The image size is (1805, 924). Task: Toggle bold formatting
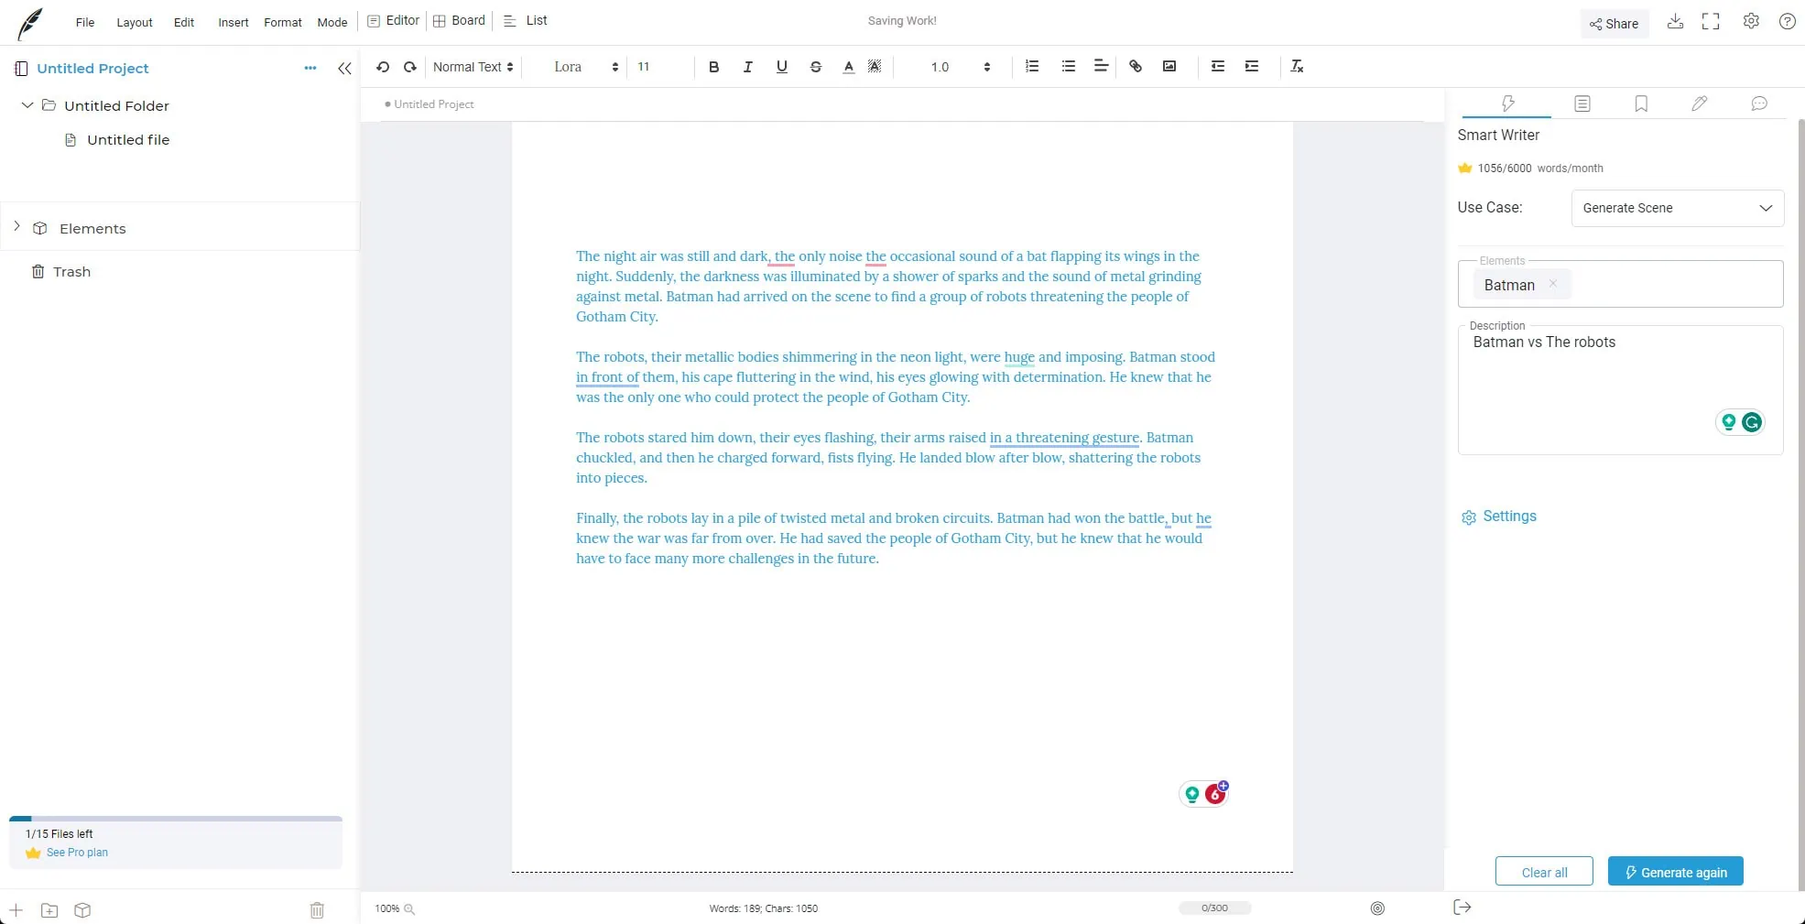pyautogui.click(x=714, y=67)
